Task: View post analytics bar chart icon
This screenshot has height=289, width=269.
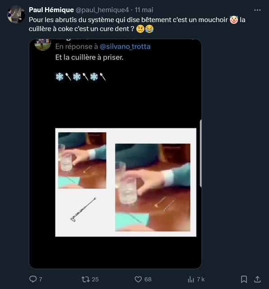Action: tap(191, 279)
